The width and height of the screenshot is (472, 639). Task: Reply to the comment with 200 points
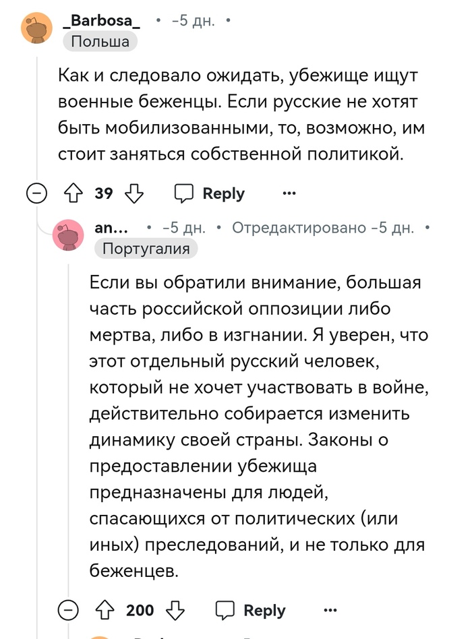tap(251, 610)
